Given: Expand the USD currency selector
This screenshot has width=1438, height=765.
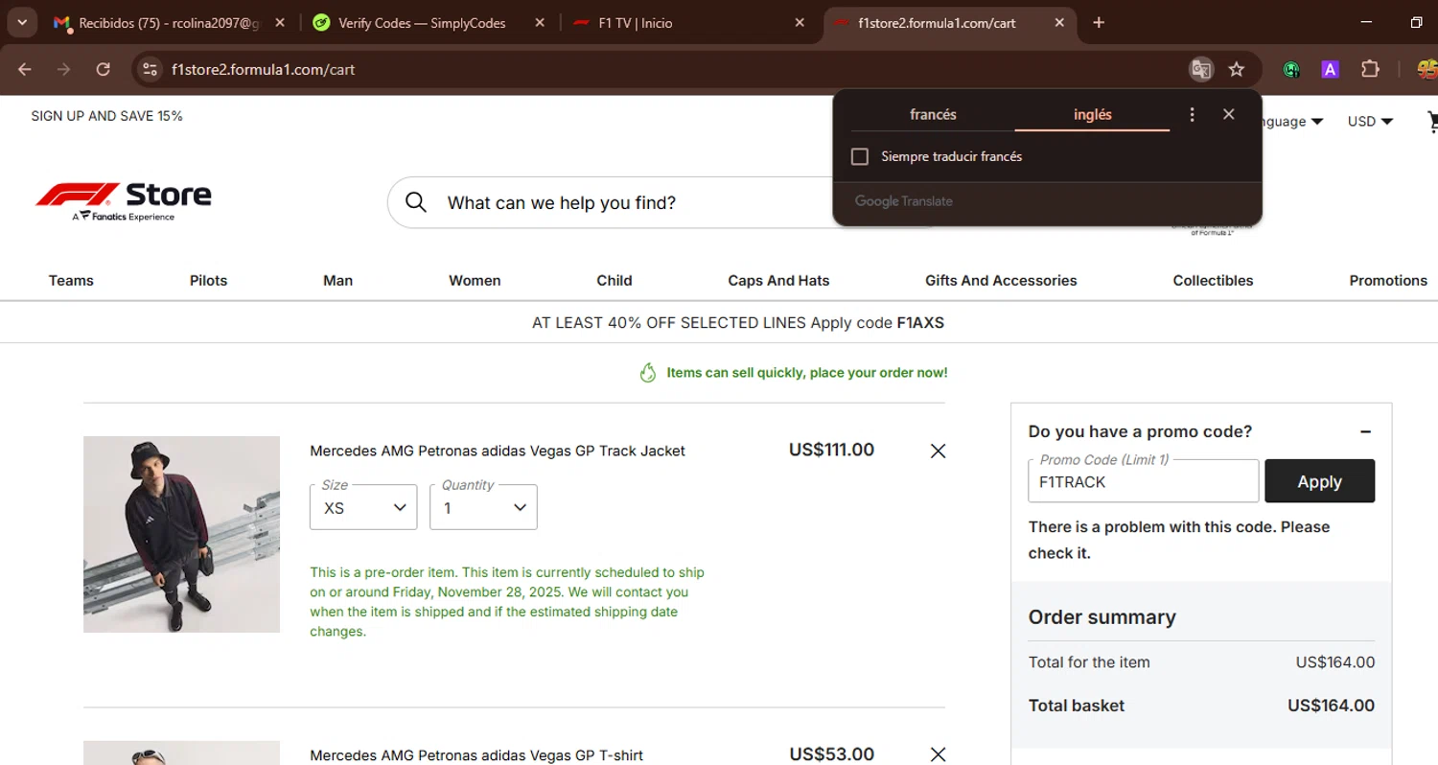Looking at the screenshot, I should [1370, 122].
